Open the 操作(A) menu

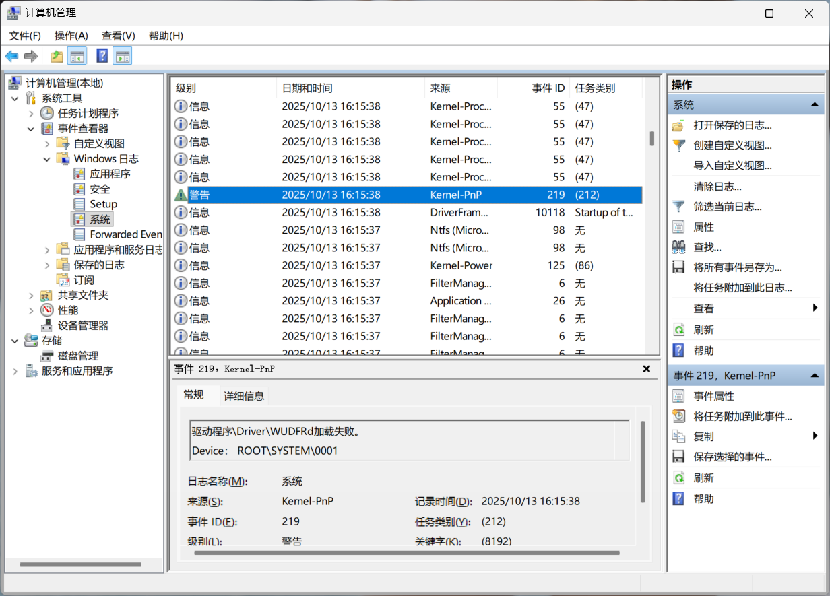(x=71, y=36)
